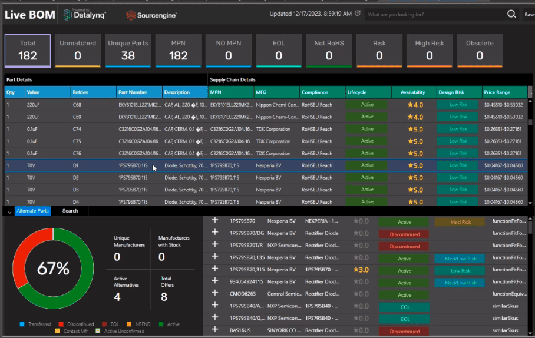
Task: Click the 4.0 star availability for C68
Action: (415, 105)
